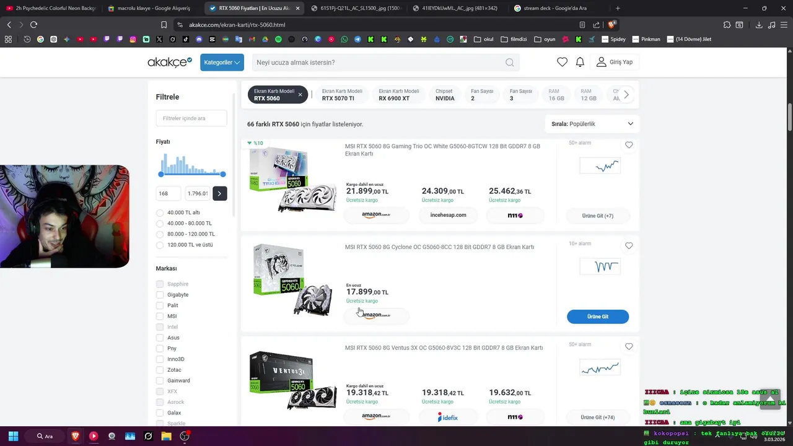
Task: Click Giriş Yap to log in
Action: (615, 62)
